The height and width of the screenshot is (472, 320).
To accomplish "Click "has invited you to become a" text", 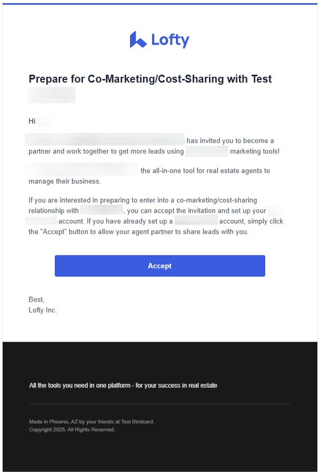I will tap(230, 141).
